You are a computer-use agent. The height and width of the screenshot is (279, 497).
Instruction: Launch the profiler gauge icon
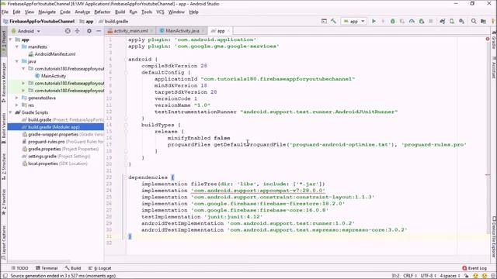(412, 21)
